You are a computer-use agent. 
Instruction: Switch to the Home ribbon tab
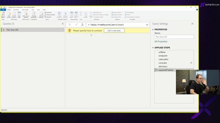coord(9,10)
